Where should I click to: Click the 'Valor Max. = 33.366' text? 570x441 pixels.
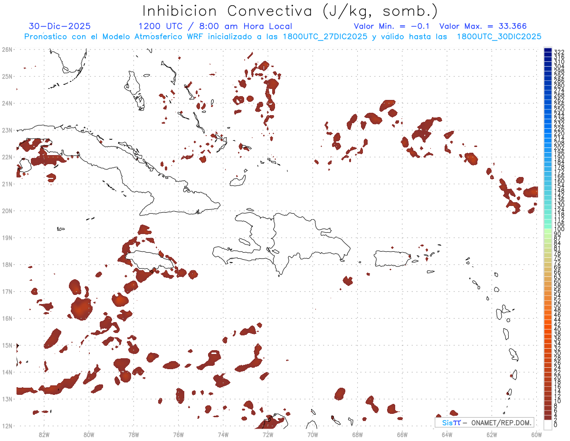[x=483, y=26]
